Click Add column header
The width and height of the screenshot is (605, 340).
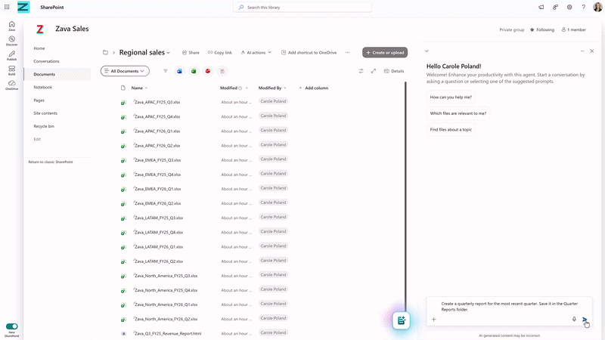[313, 88]
